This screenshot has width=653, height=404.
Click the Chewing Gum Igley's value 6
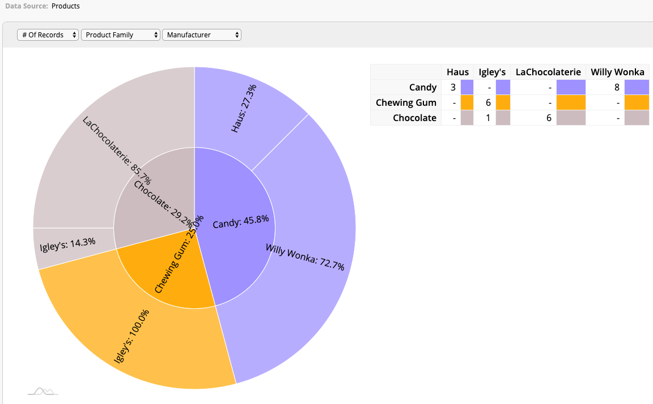click(x=488, y=102)
